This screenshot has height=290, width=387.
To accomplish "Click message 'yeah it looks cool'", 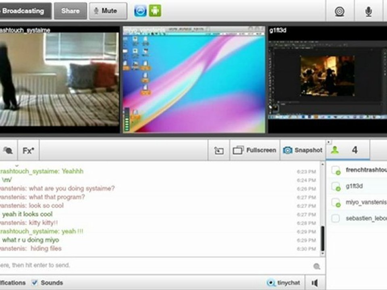I will click(27, 214).
